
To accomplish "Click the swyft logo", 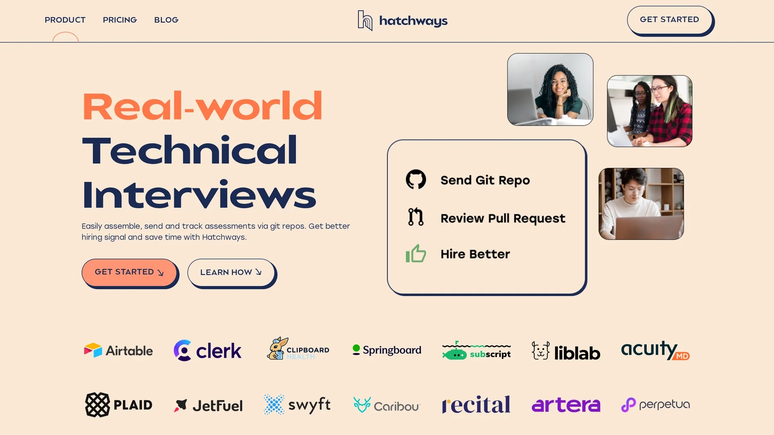I will (x=297, y=405).
